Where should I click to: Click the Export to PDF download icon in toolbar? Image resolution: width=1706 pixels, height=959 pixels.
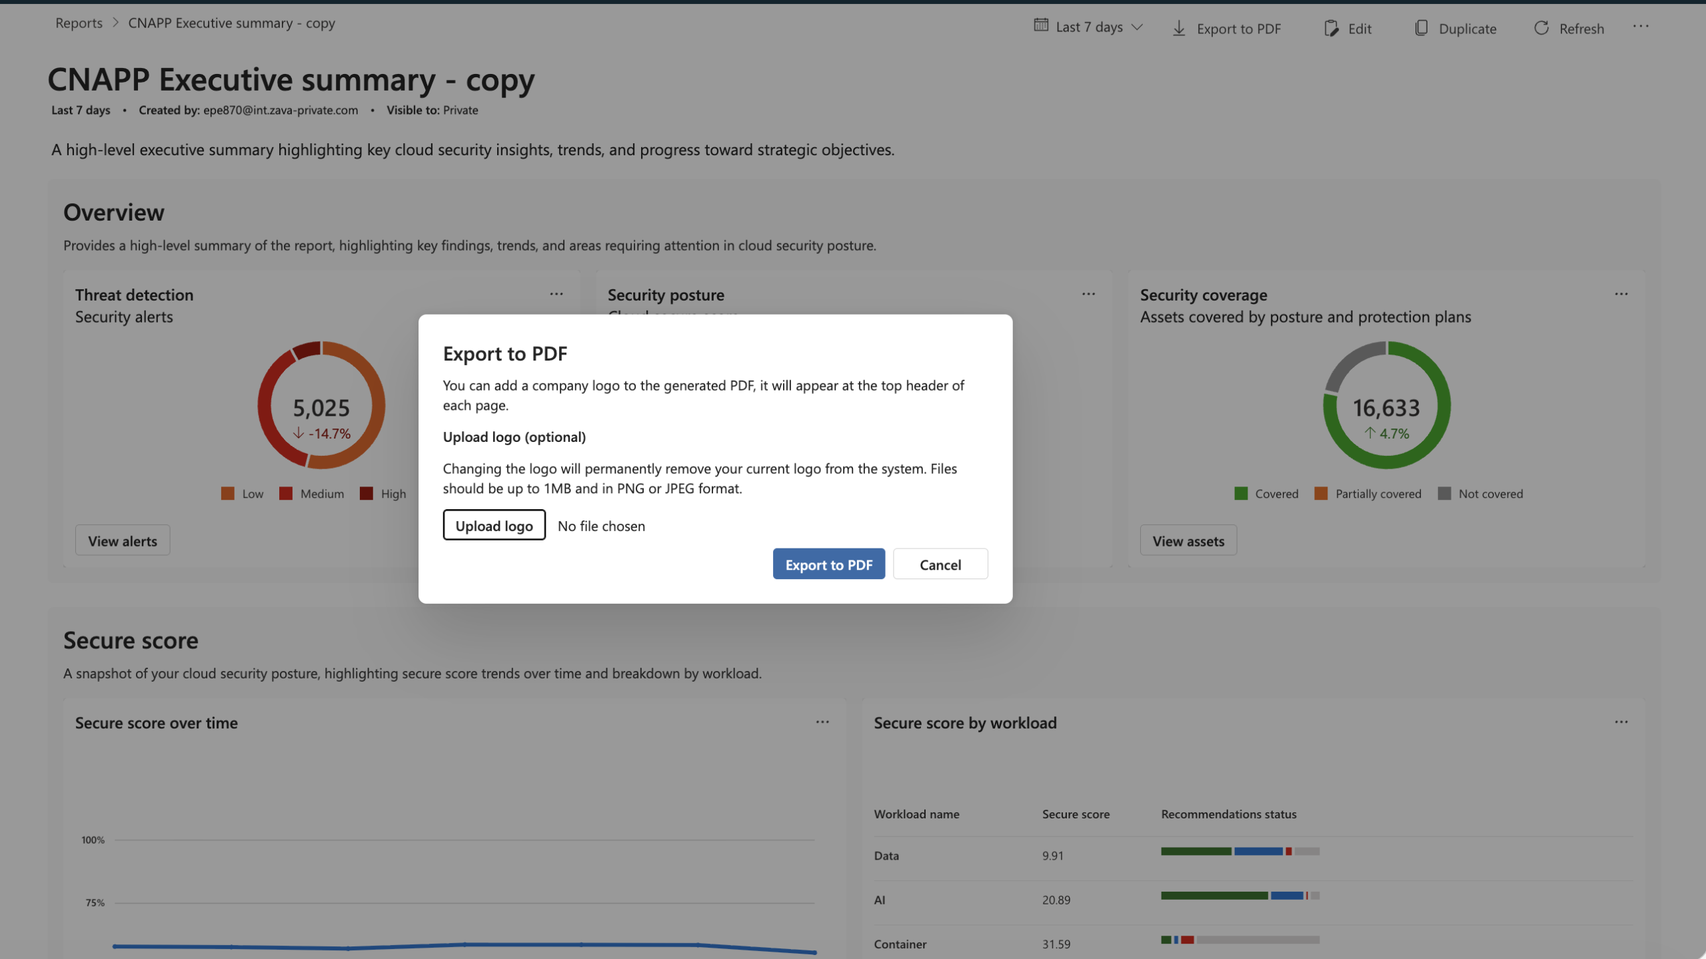1179,28
